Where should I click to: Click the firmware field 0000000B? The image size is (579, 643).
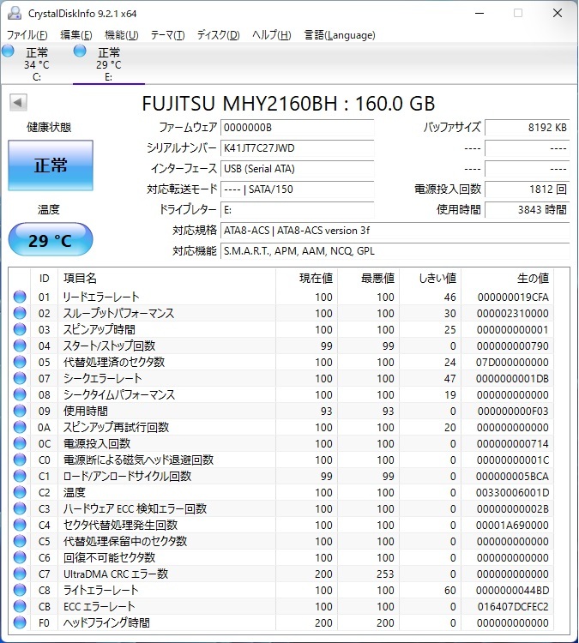click(297, 128)
